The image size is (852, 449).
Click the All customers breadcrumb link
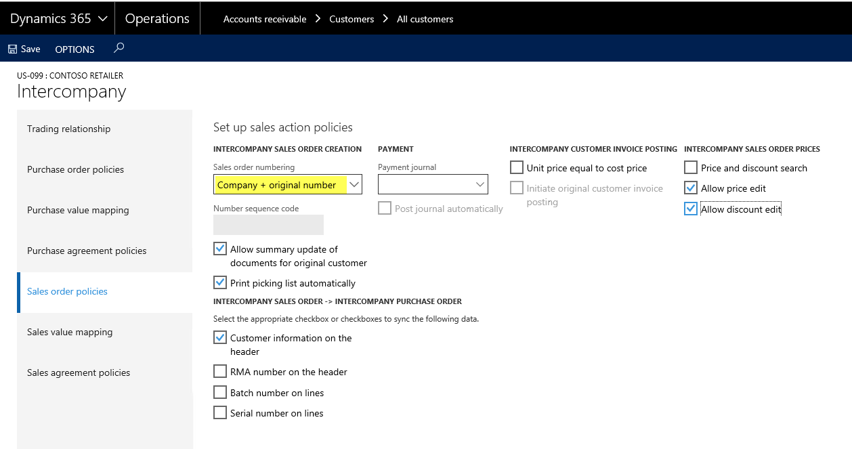[x=425, y=19]
